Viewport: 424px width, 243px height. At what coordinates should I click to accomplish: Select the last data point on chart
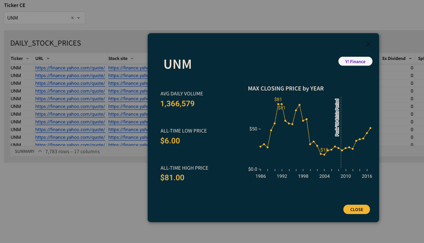(370, 128)
